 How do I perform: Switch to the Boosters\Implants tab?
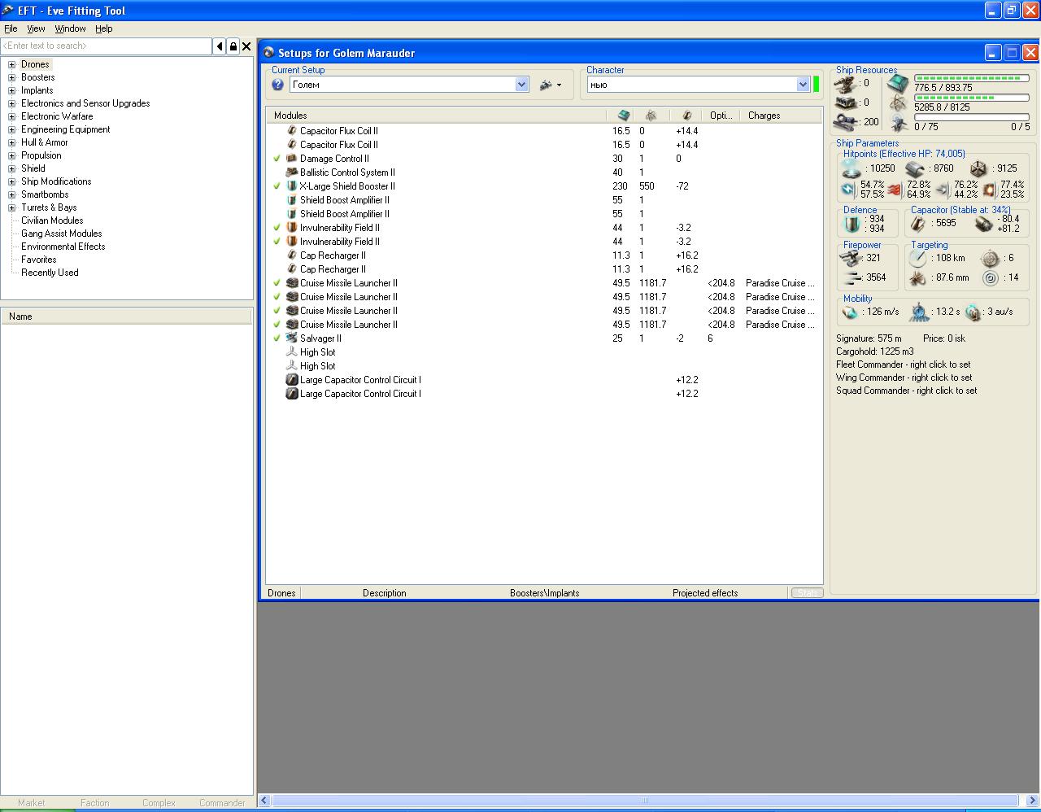click(x=545, y=593)
